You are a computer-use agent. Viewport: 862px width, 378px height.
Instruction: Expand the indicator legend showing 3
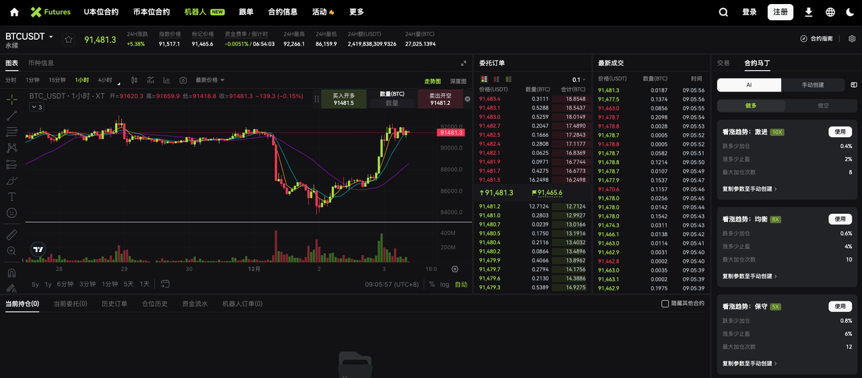click(36, 107)
